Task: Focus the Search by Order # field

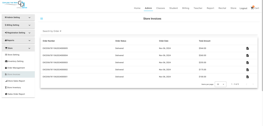Action: pyautogui.click(x=149, y=31)
